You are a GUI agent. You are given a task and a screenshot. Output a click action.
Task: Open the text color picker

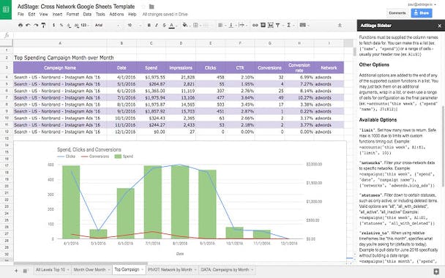[x=172, y=26]
